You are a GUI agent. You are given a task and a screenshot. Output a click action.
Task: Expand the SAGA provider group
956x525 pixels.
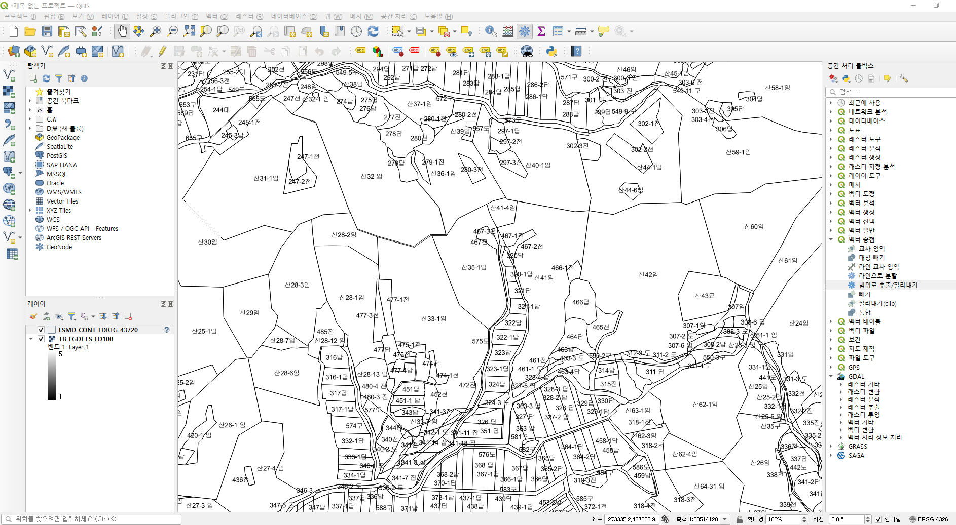pos(831,455)
